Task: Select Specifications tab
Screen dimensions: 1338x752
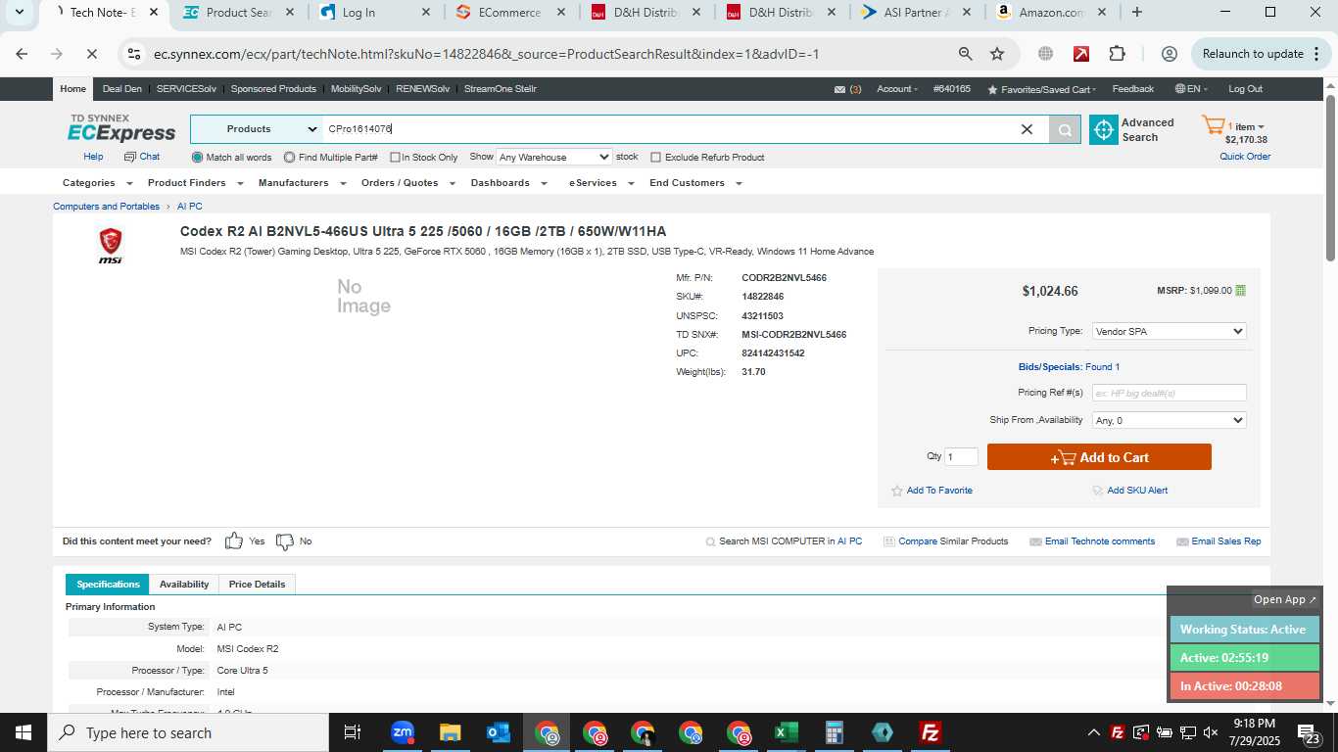Action: [108, 585]
